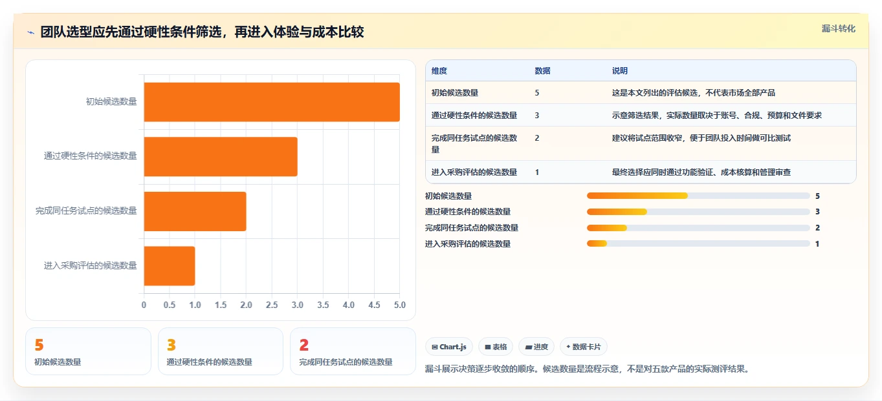
Task: Click the 进度 tag pill
Action: [536, 347]
